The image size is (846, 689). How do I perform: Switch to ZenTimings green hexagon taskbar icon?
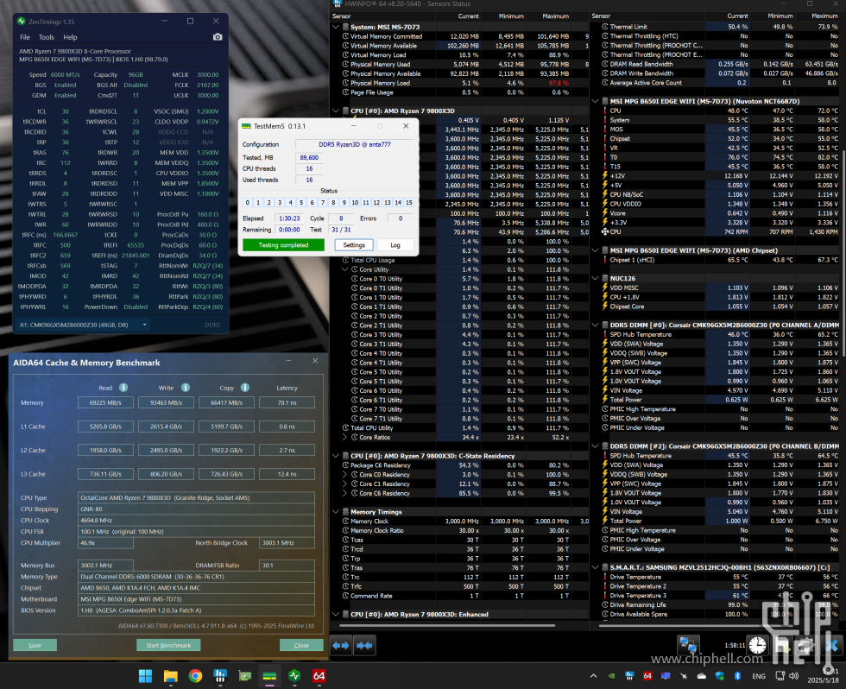click(x=294, y=675)
